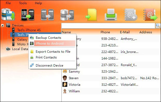Click the Anthony_... email cell

tap(129, 39)
